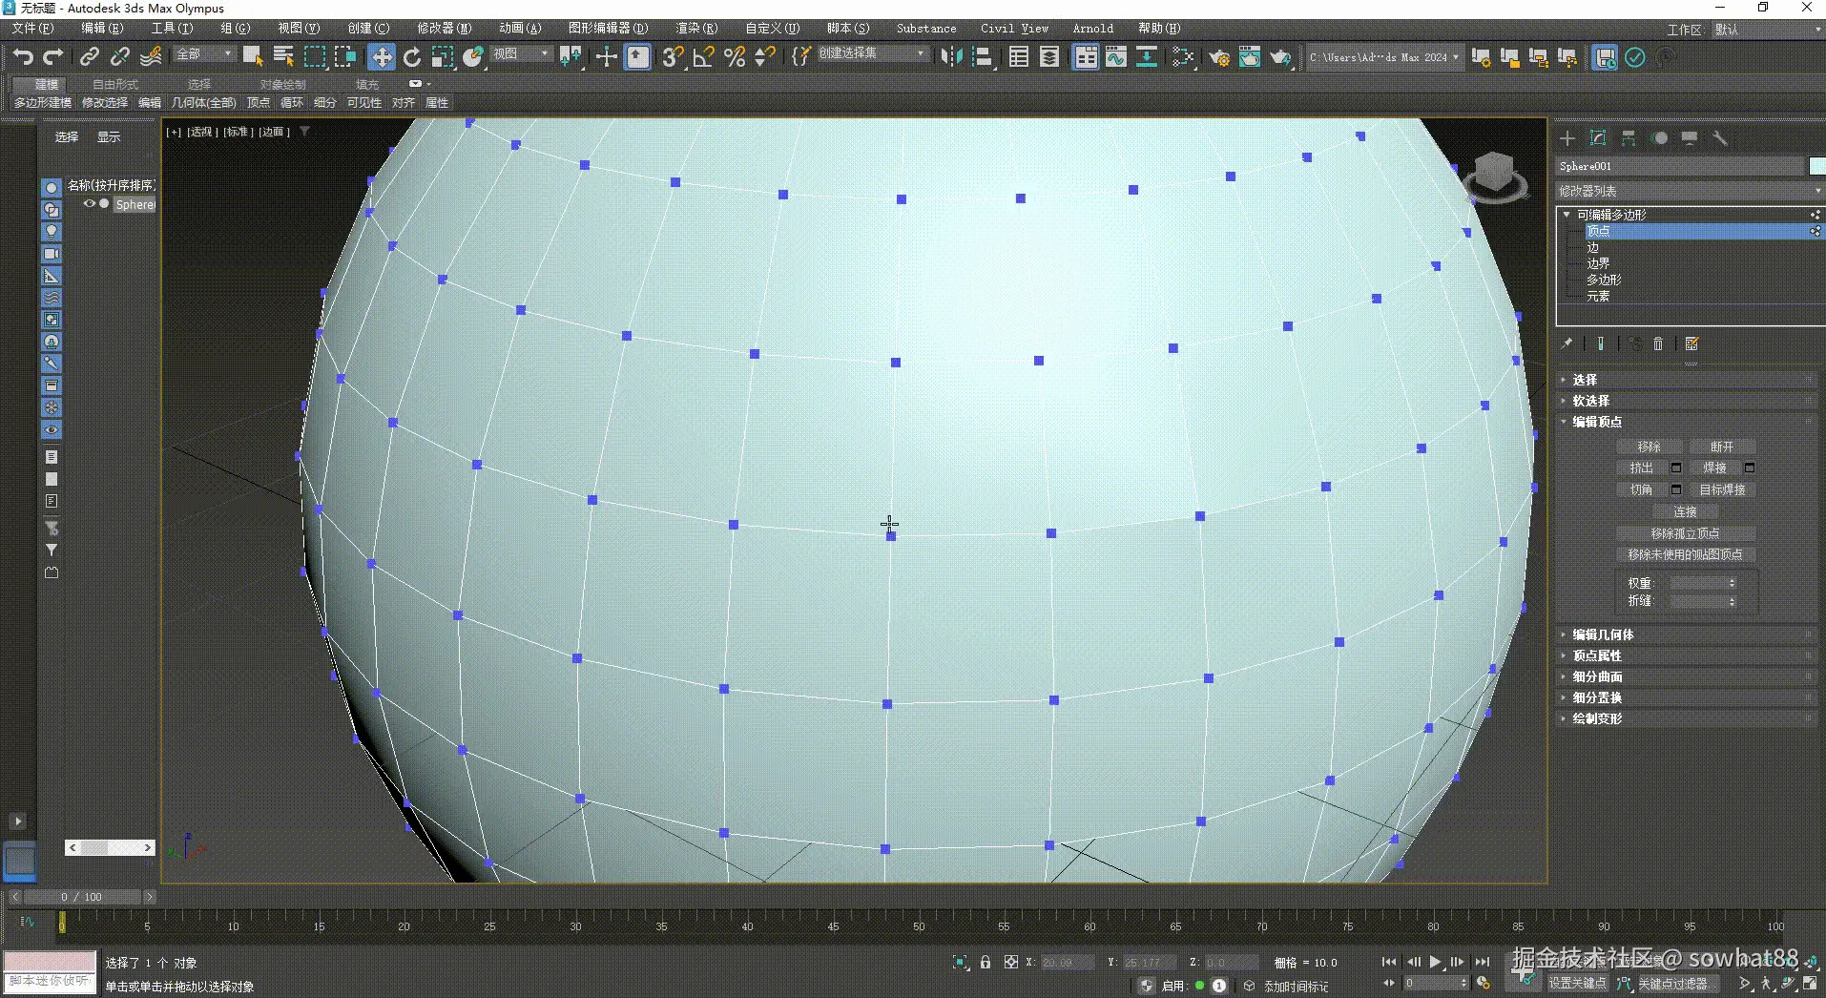Select the Scale tool
The width and height of the screenshot is (1826, 998).
pos(443,57)
